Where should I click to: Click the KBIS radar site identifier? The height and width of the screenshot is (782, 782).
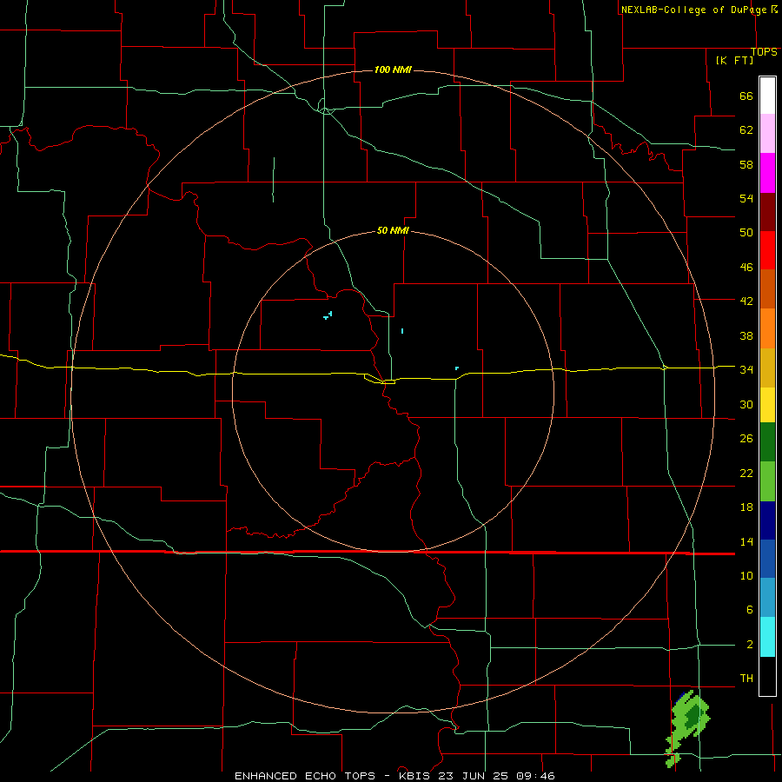point(416,776)
